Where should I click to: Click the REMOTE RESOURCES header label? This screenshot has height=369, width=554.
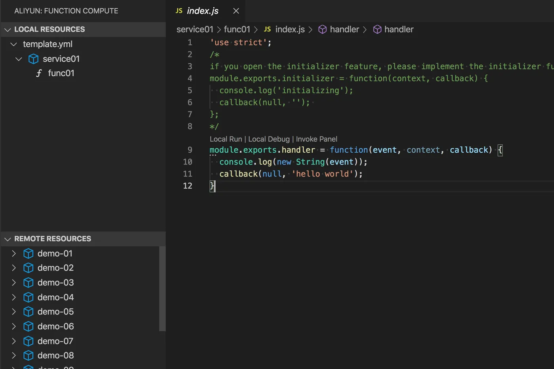(x=53, y=239)
